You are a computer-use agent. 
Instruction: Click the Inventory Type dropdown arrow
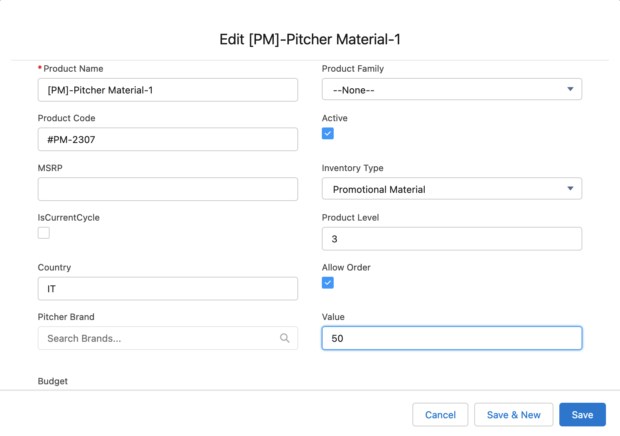tap(570, 188)
